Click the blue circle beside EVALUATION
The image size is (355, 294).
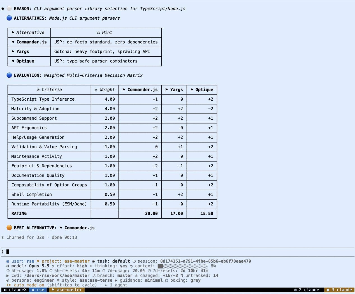point(9,75)
